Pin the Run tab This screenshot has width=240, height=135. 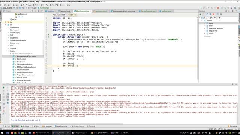(4, 108)
